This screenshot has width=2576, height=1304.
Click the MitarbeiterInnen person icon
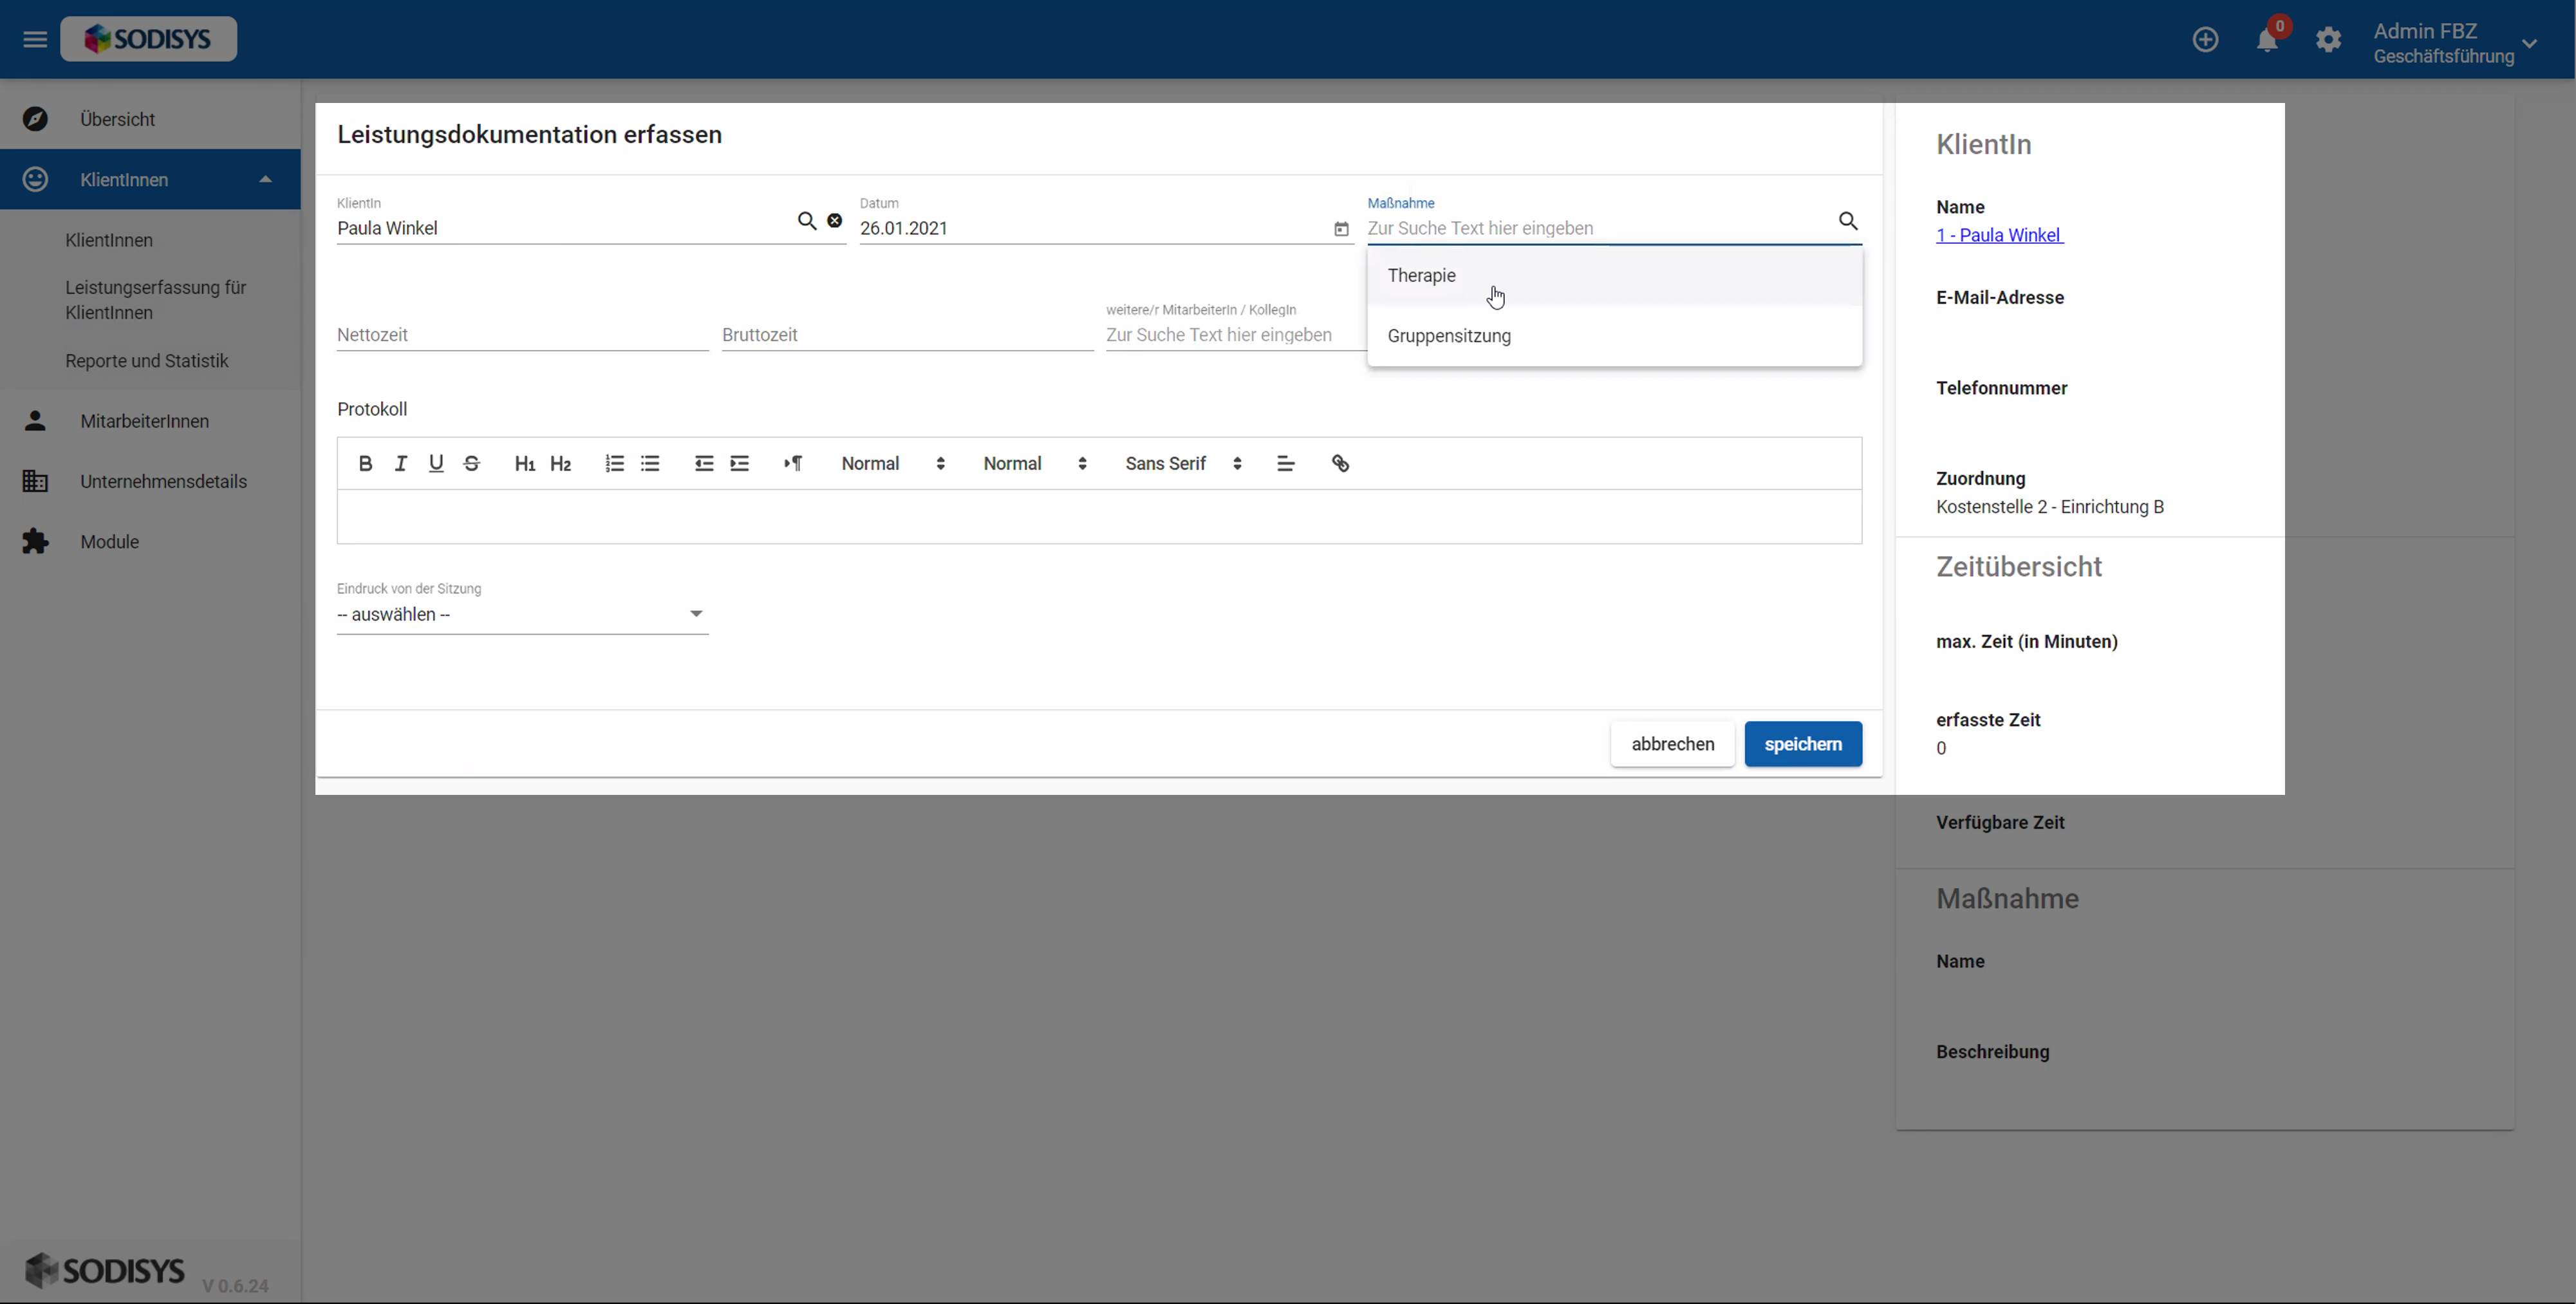35,421
